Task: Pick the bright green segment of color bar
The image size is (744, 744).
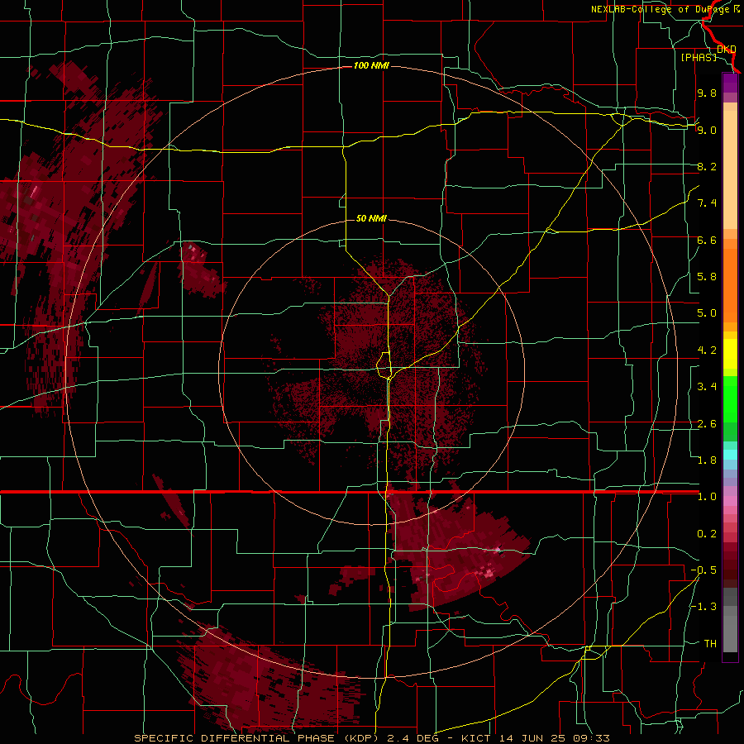Action: 730,401
